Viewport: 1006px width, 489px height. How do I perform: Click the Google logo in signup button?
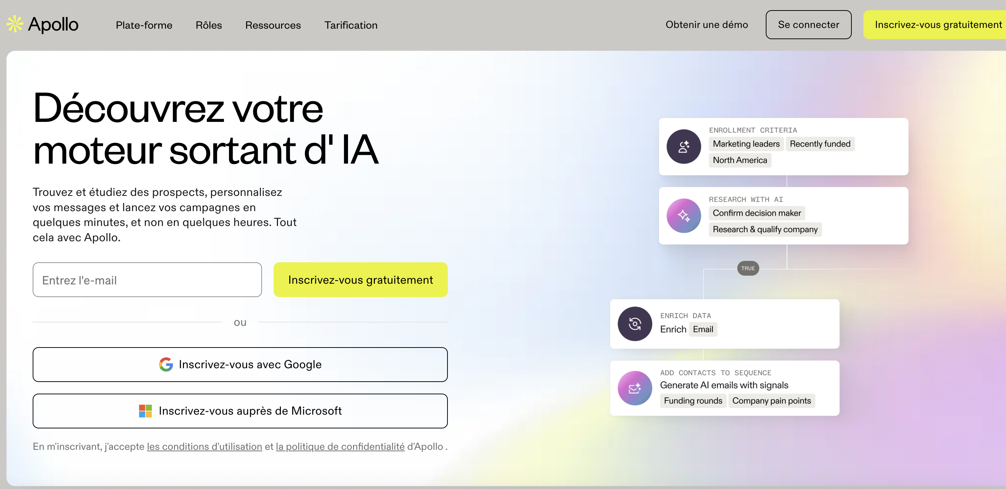coord(165,365)
